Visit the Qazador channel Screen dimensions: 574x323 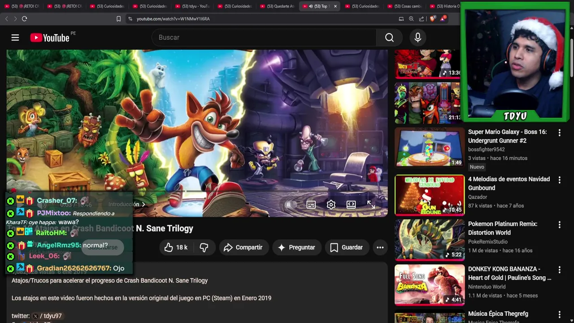click(x=477, y=197)
